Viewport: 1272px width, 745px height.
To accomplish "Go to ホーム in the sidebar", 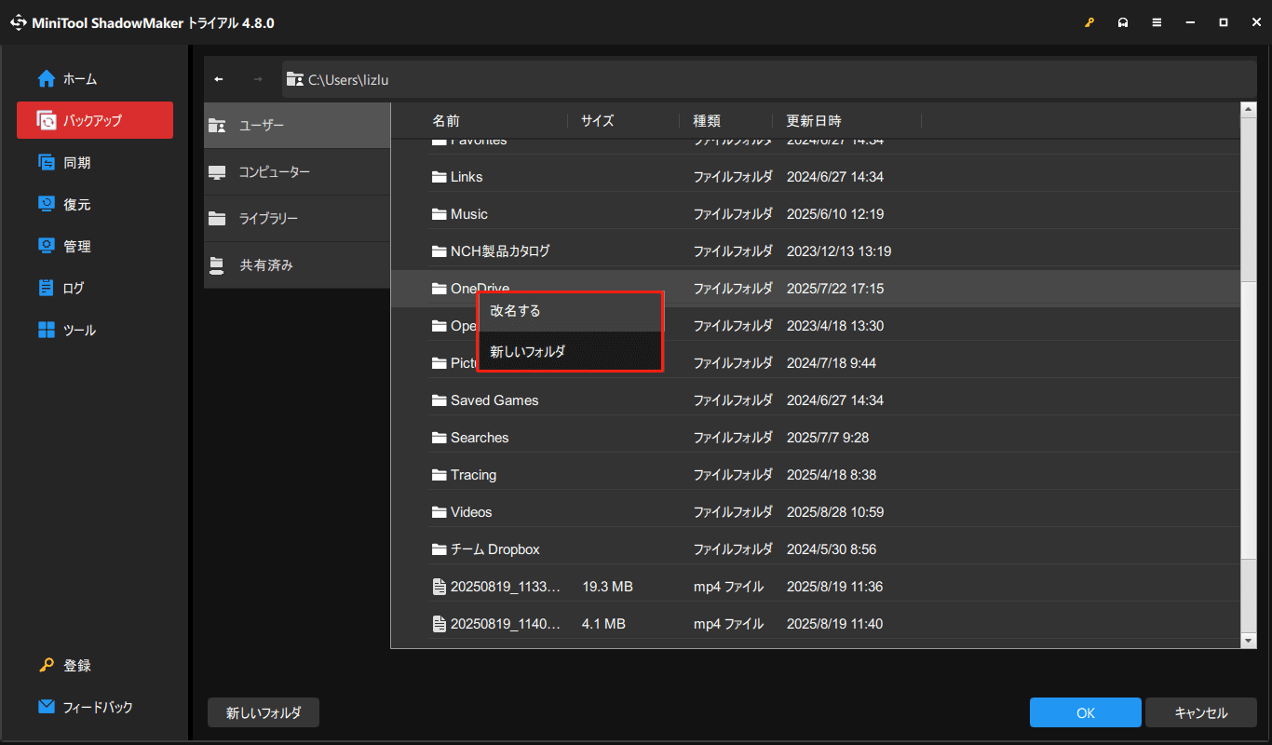I will 95,79.
